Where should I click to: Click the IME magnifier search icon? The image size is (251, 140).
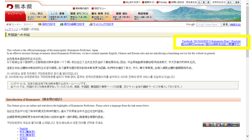[222, 125]
